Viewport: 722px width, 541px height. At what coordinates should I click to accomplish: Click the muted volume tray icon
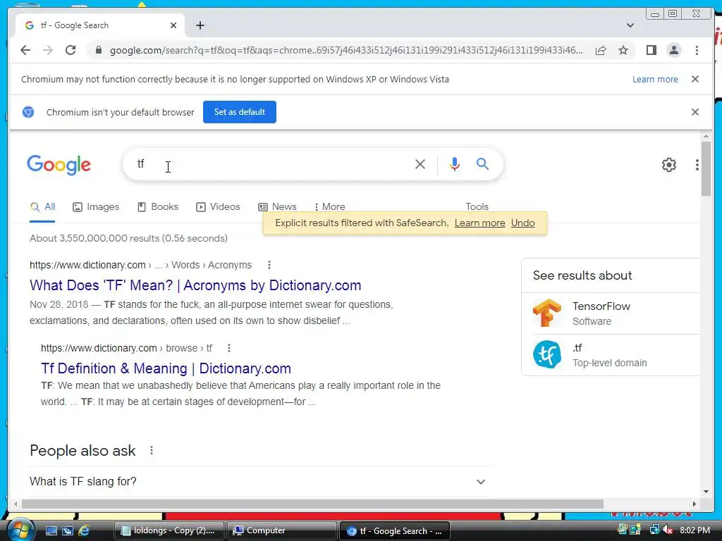pos(668,530)
